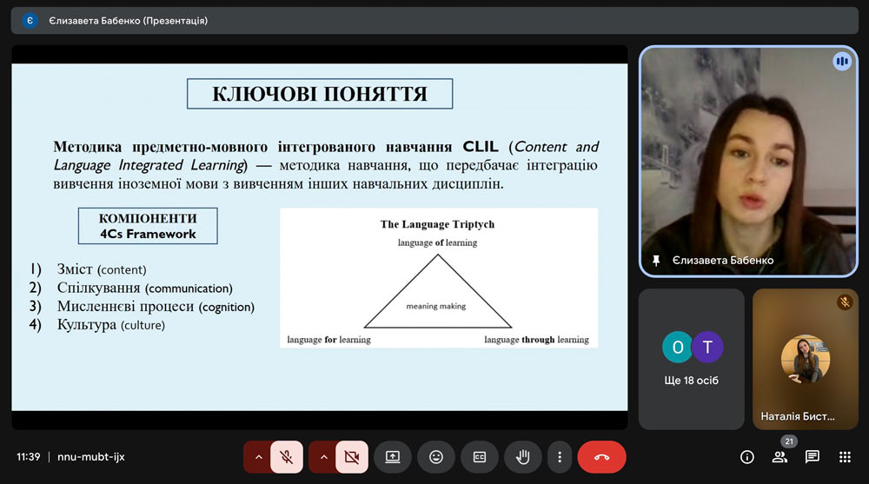Open the emoji reactions icon
This screenshot has height=484, width=869.
tap(436, 457)
